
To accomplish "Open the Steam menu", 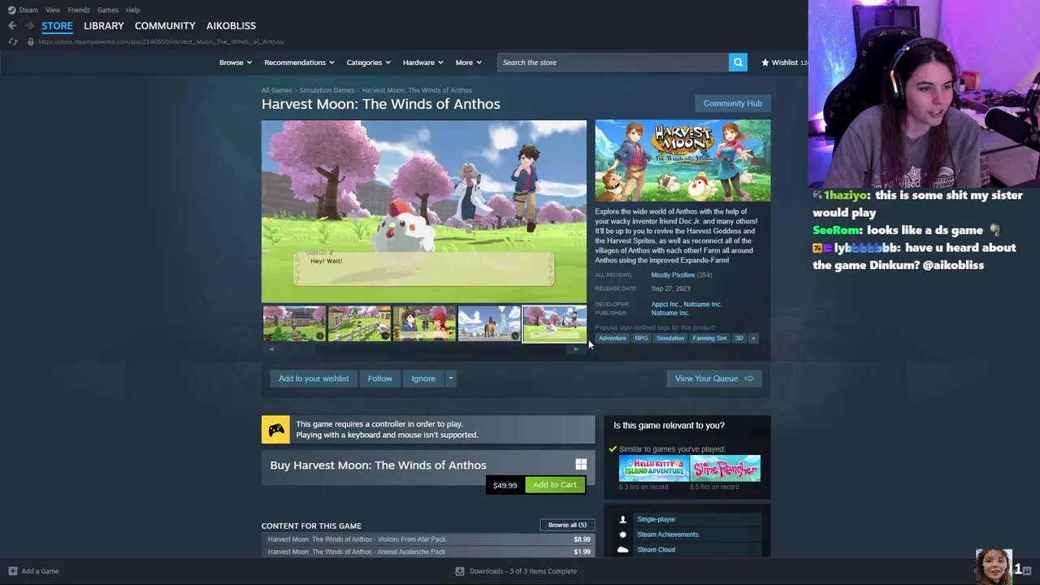I will click(x=28, y=10).
